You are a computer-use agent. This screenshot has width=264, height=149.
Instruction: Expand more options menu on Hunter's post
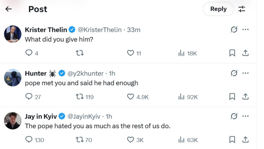(x=245, y=73)
